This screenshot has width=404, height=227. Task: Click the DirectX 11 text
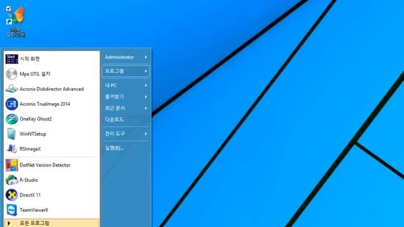(30, 195)
